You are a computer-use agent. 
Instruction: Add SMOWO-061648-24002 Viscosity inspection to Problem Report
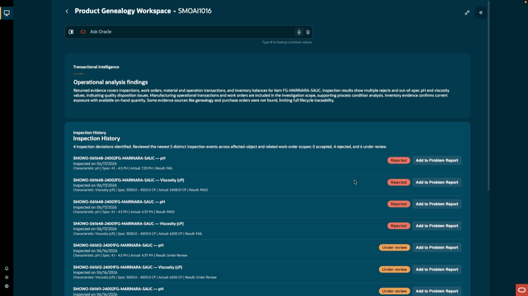(437, 182)
